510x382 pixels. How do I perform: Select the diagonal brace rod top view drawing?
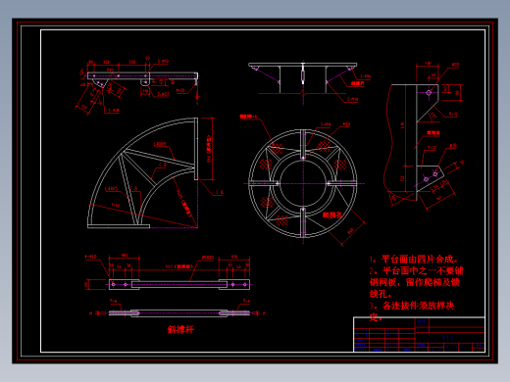tap(179, 284)
